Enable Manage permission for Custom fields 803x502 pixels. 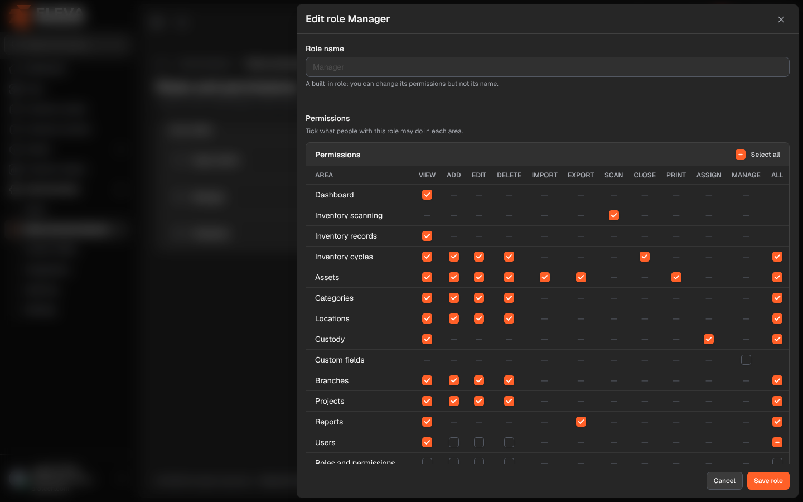(746, 360)
